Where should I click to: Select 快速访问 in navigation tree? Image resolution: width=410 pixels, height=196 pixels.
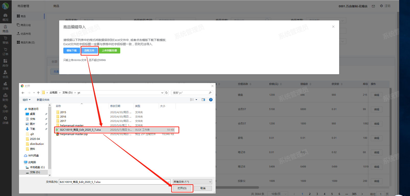pyautogui.click(x=31, y=109)
